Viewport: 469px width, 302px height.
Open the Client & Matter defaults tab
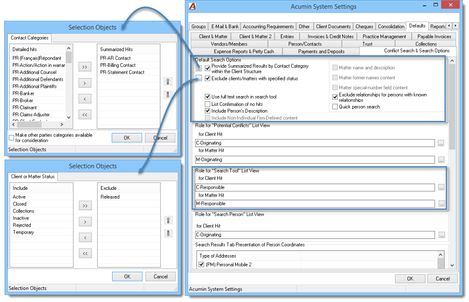[x=213, y=37]
